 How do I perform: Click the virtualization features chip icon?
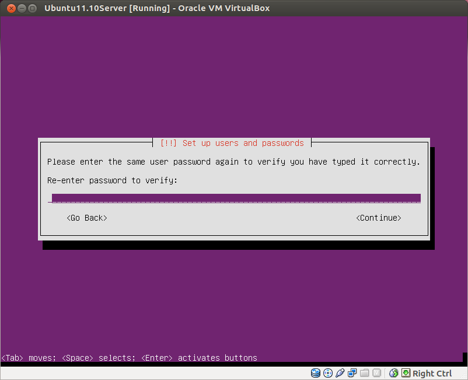point(376,373)
